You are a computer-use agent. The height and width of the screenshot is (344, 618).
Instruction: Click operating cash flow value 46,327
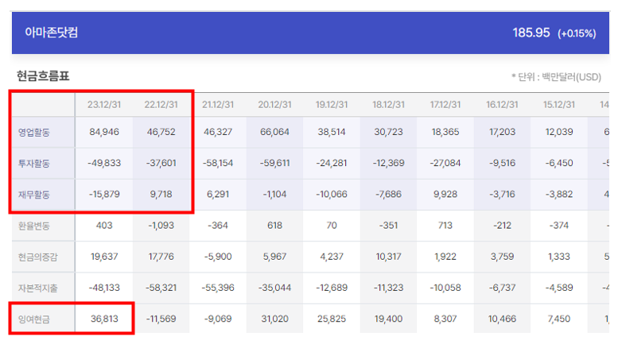pyautogui.click(x=218, y=132)
